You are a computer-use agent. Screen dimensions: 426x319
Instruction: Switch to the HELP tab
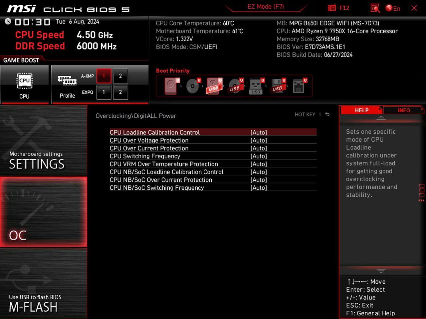click(362, 110)
